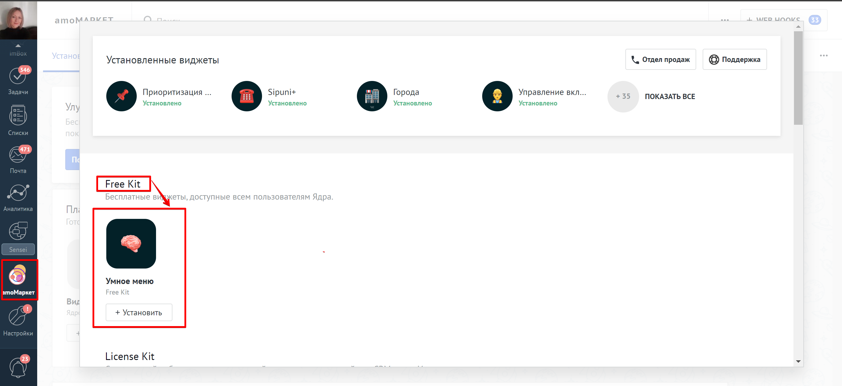The height and width of the screenshot is (386, 842).
Task: Click ПОКАЗАТЬ ВСЕ to show all widgets
Action: pos(670,97)
